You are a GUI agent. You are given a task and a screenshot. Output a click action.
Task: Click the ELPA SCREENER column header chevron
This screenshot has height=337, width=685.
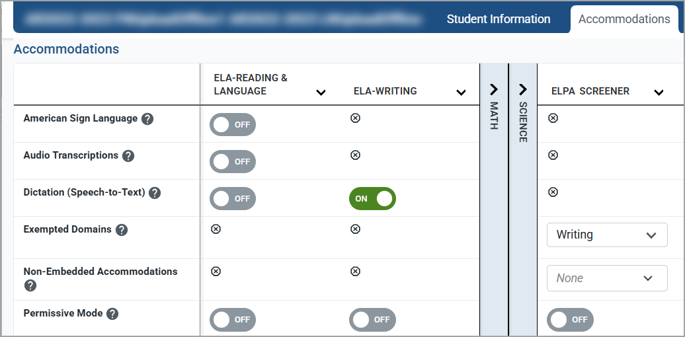click(659, 92)
